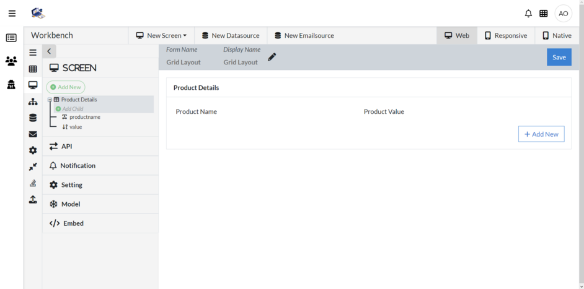The image size is (584, 289).
Task: Click Add New button in Product Details grid
Action: point(541,134)
